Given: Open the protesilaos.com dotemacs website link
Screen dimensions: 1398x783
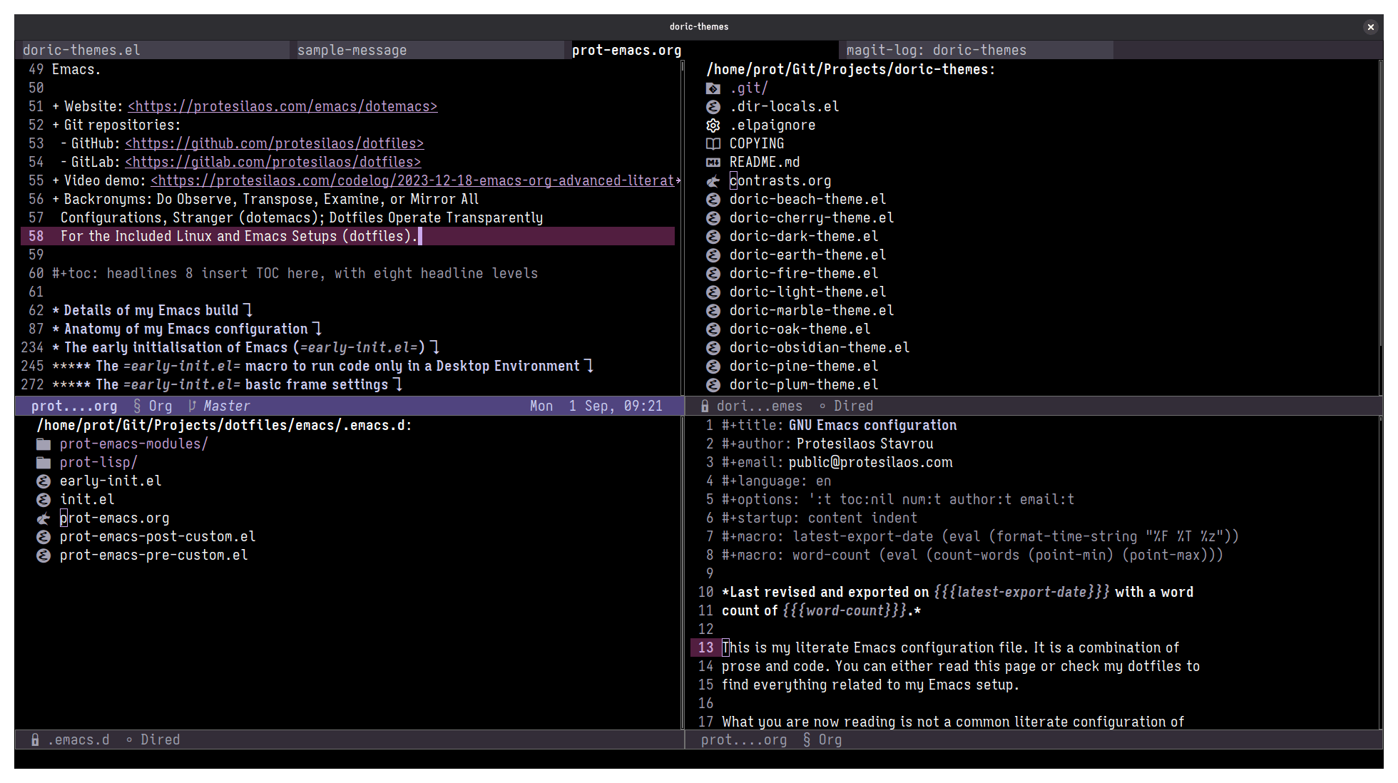Looking at the screenshot, I should 282,107.
